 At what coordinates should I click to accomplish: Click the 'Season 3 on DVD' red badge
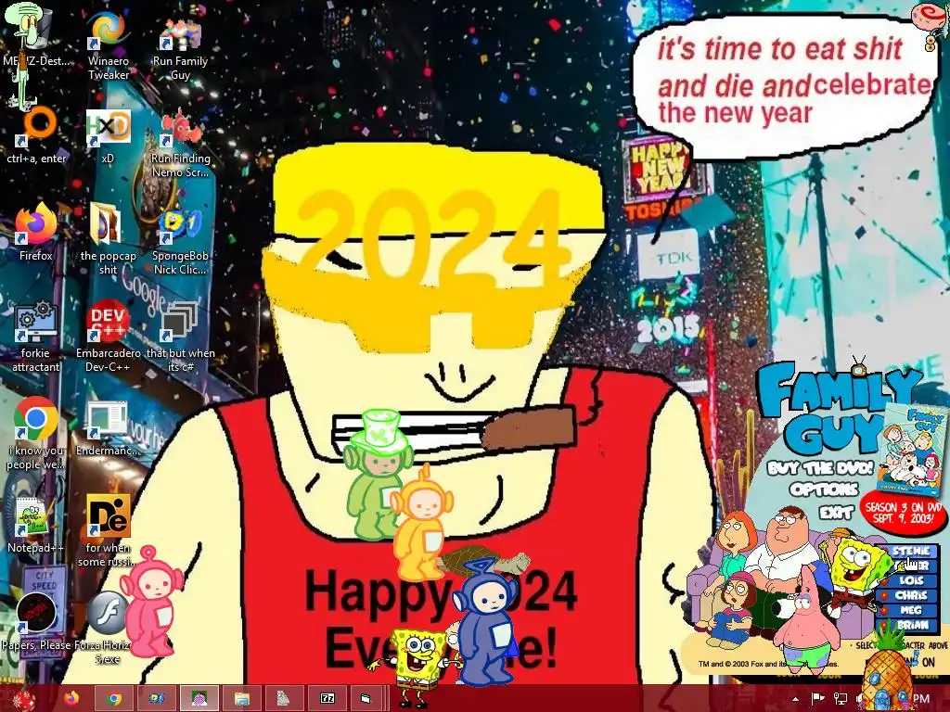coord(904,512)
